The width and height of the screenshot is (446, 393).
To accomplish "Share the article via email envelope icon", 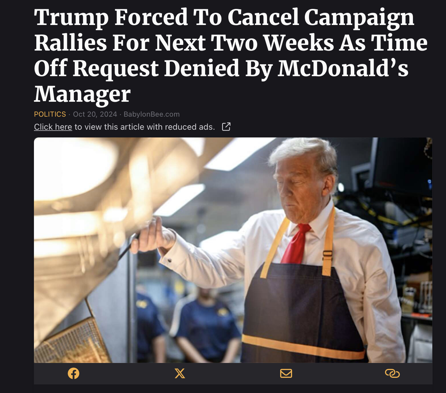I will [x=286, y=373].
